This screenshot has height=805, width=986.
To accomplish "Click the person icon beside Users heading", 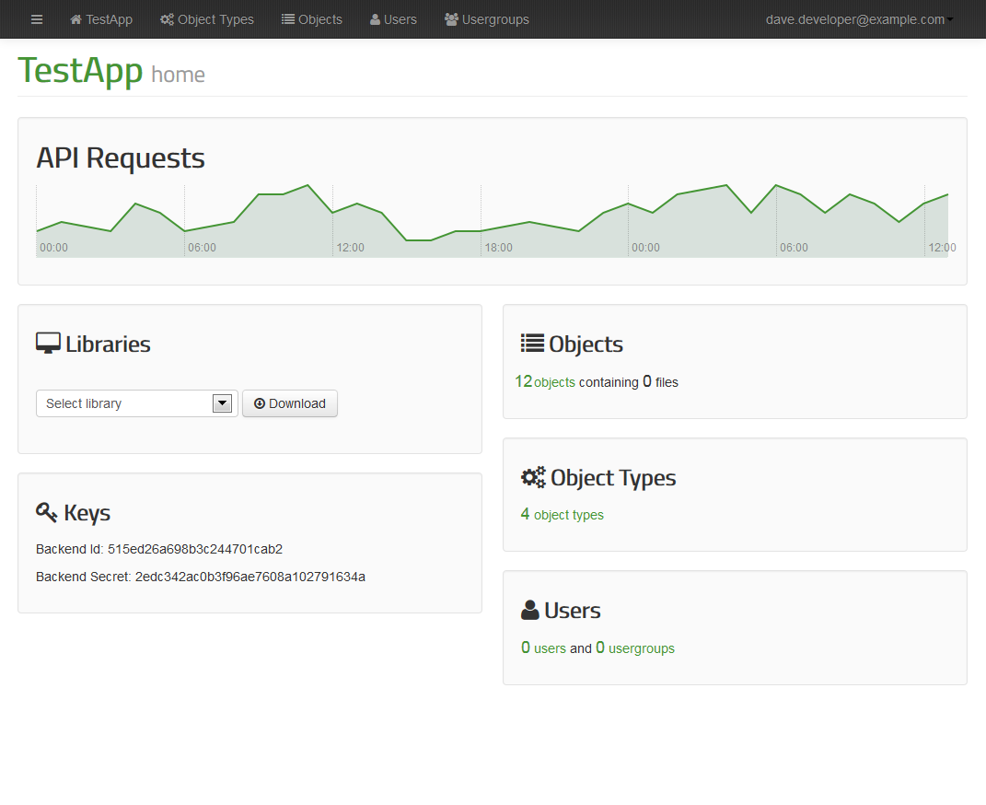I will point(530,610).
